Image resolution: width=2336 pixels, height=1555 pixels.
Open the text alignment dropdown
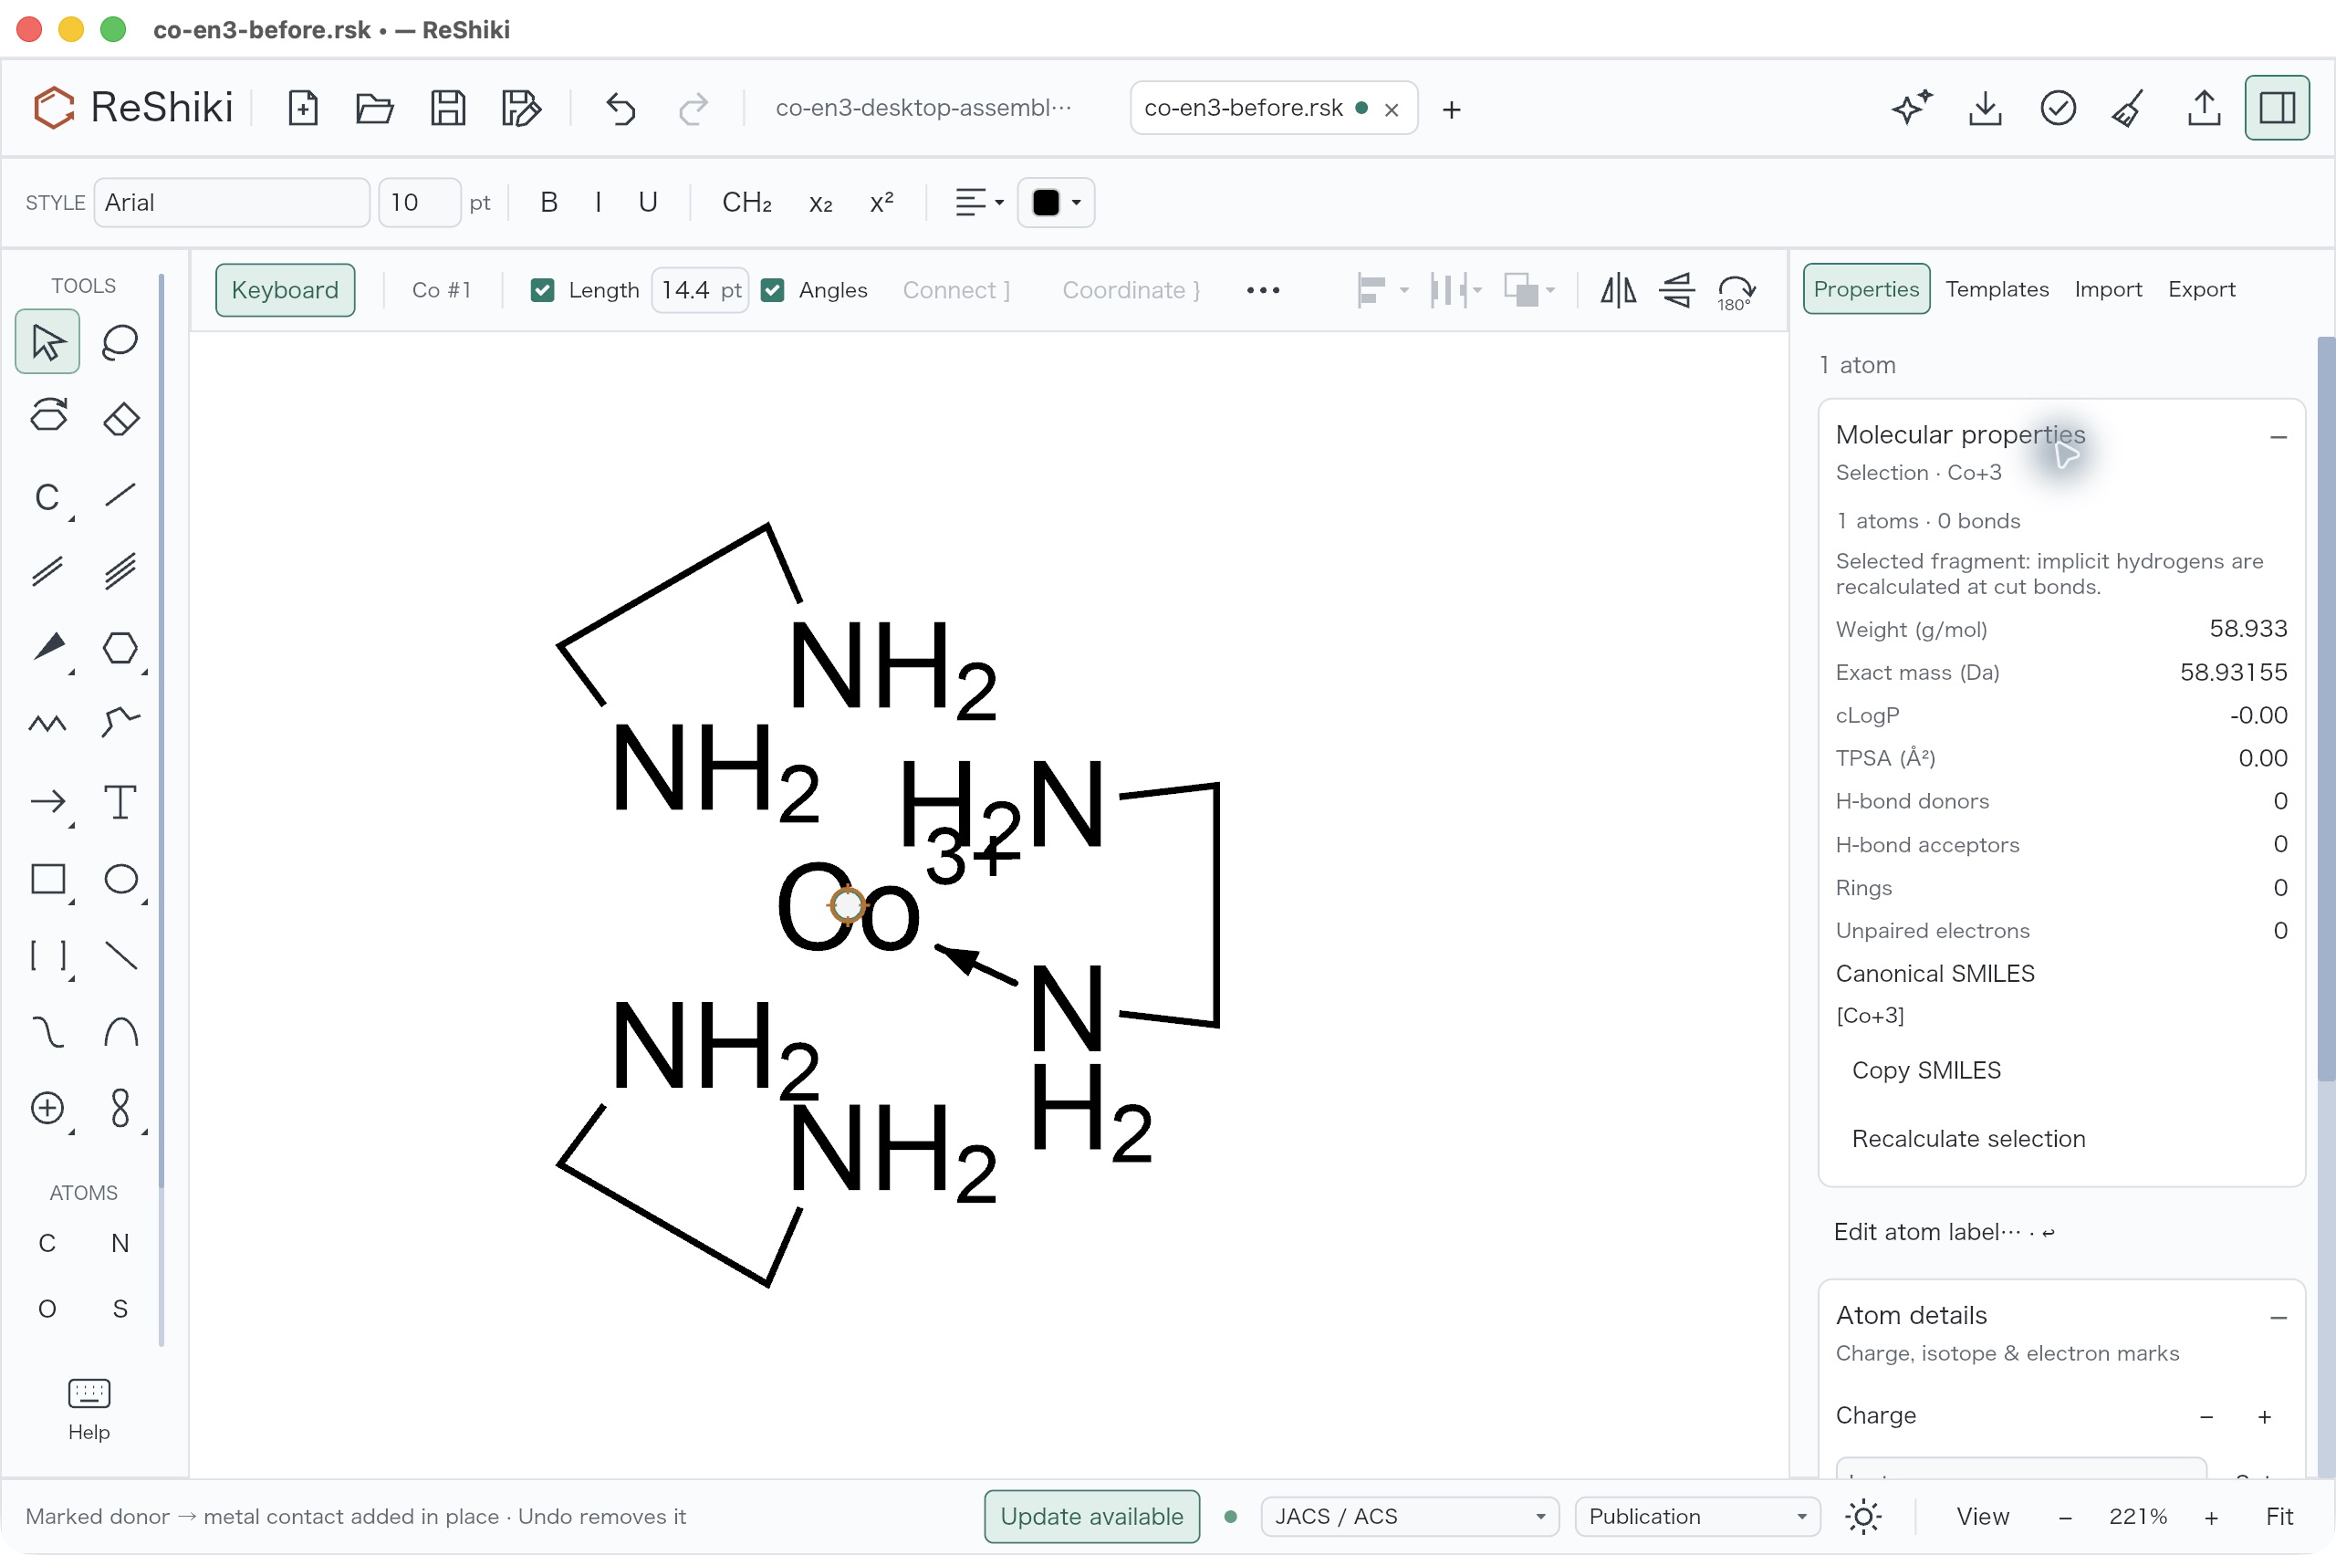[978, 203]
